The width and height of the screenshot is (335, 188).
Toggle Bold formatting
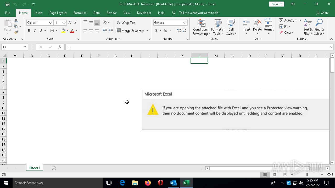coord(29,31)
